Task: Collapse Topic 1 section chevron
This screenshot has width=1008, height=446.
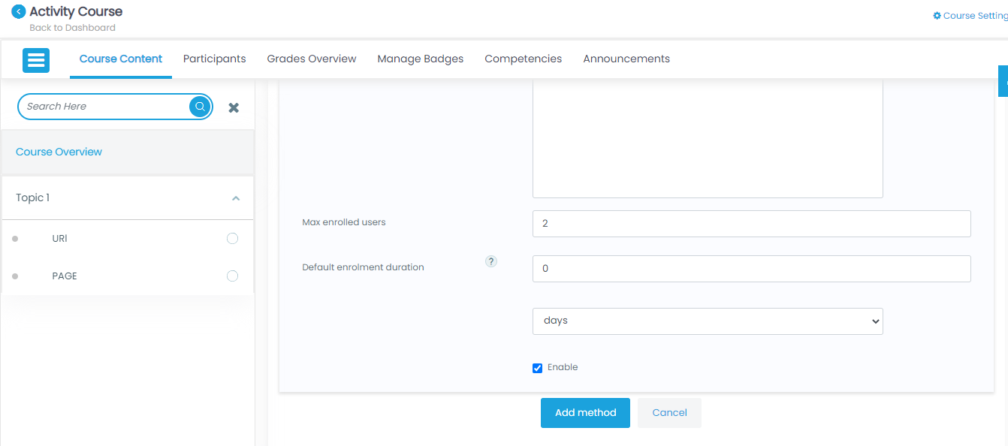Action: click(236, 198)
